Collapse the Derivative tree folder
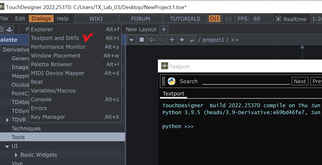Screen dimensions: 322x165 (1, 50)
